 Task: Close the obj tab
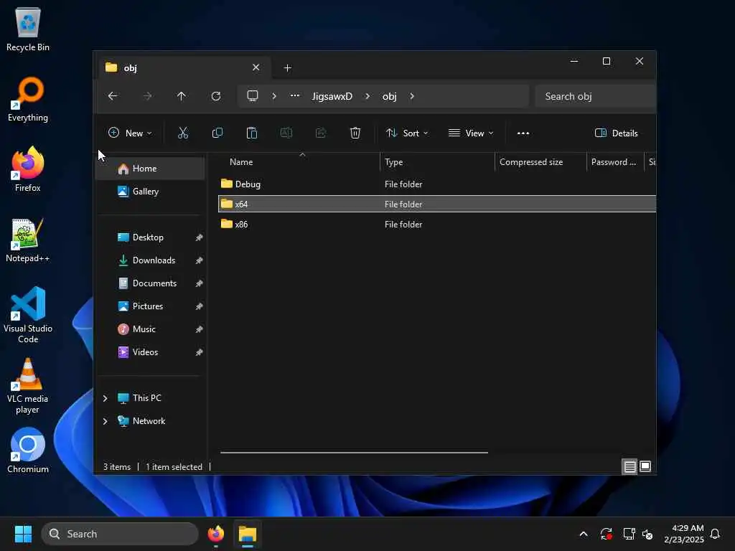pos(256,67)
